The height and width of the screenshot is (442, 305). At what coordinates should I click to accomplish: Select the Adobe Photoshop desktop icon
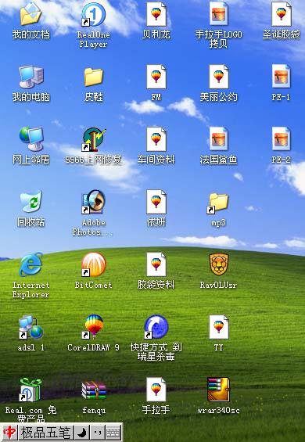click(x=94, y=202)
